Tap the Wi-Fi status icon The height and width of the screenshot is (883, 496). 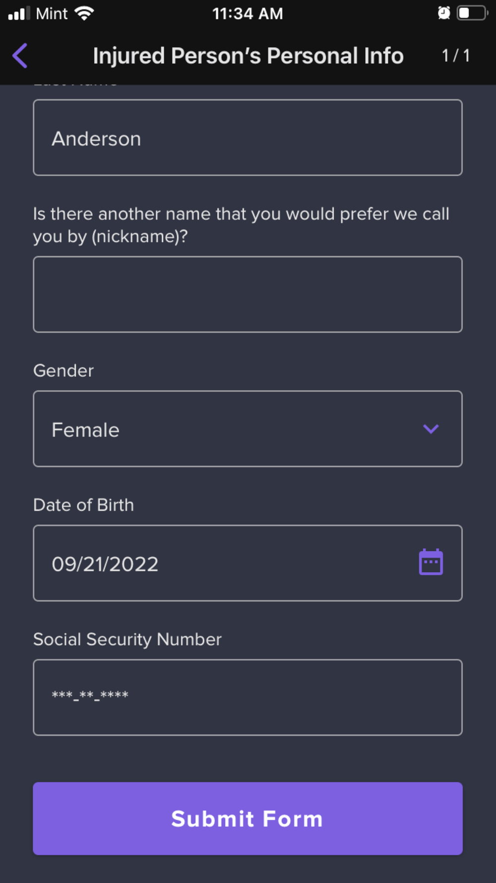pyautogui.click(x=84, y=13)
